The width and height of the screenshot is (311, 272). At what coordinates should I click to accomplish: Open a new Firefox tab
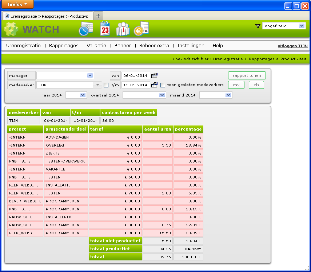pyautogui.click(x=98, y=16)
